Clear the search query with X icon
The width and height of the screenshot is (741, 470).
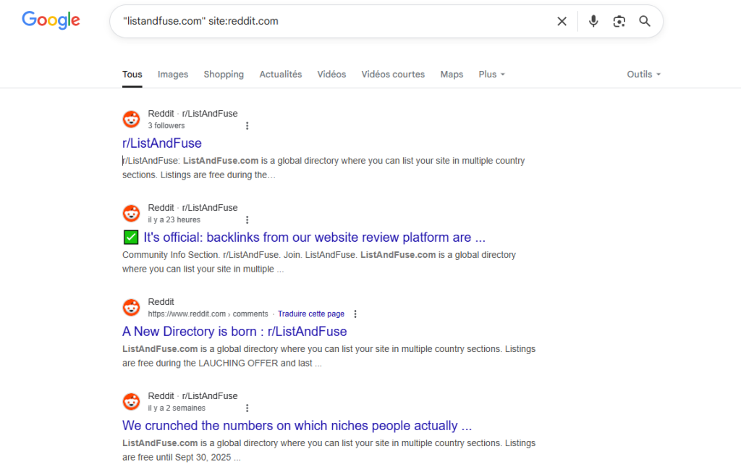562,21
